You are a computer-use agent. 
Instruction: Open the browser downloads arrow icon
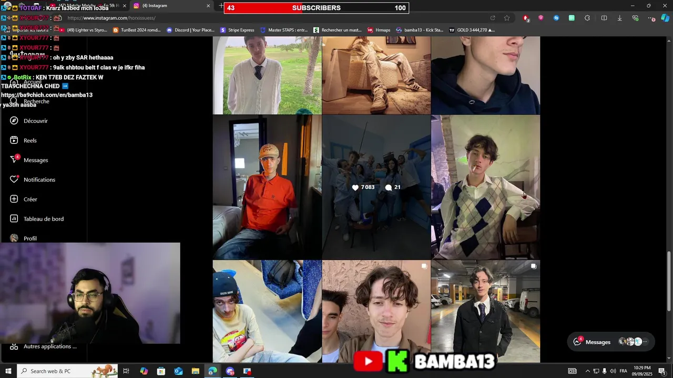[x=619, y=18]
